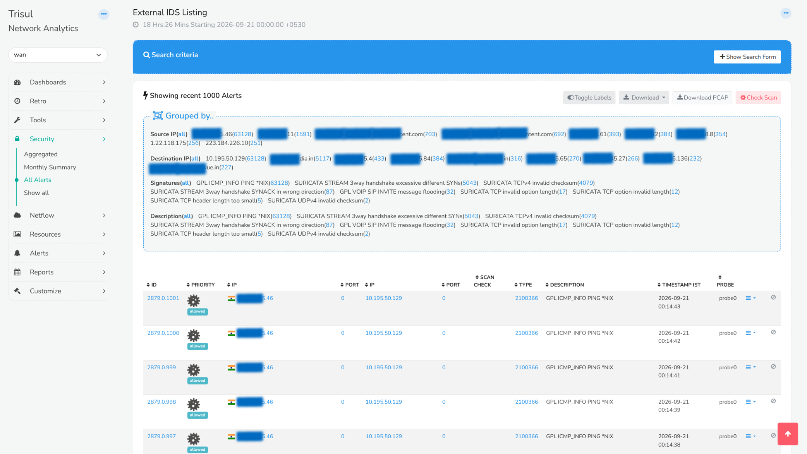This screenshot has width=807, height=454.
Task: Click the Signatures all link
Action: pyautogui.click(x=185, y=183)
